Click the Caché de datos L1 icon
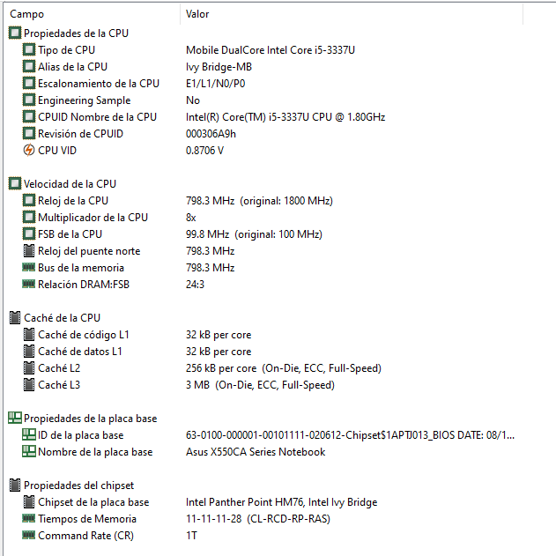The width and height of the screenshot is (556, 556). point(29,351)
